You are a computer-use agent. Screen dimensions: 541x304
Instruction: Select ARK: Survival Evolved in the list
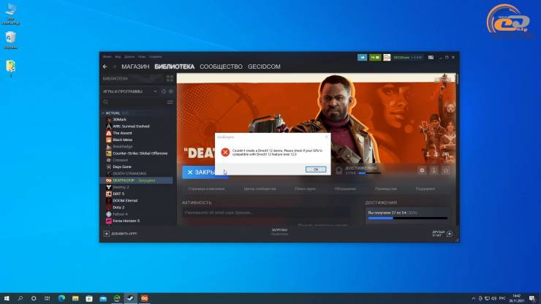click(137, 126)
